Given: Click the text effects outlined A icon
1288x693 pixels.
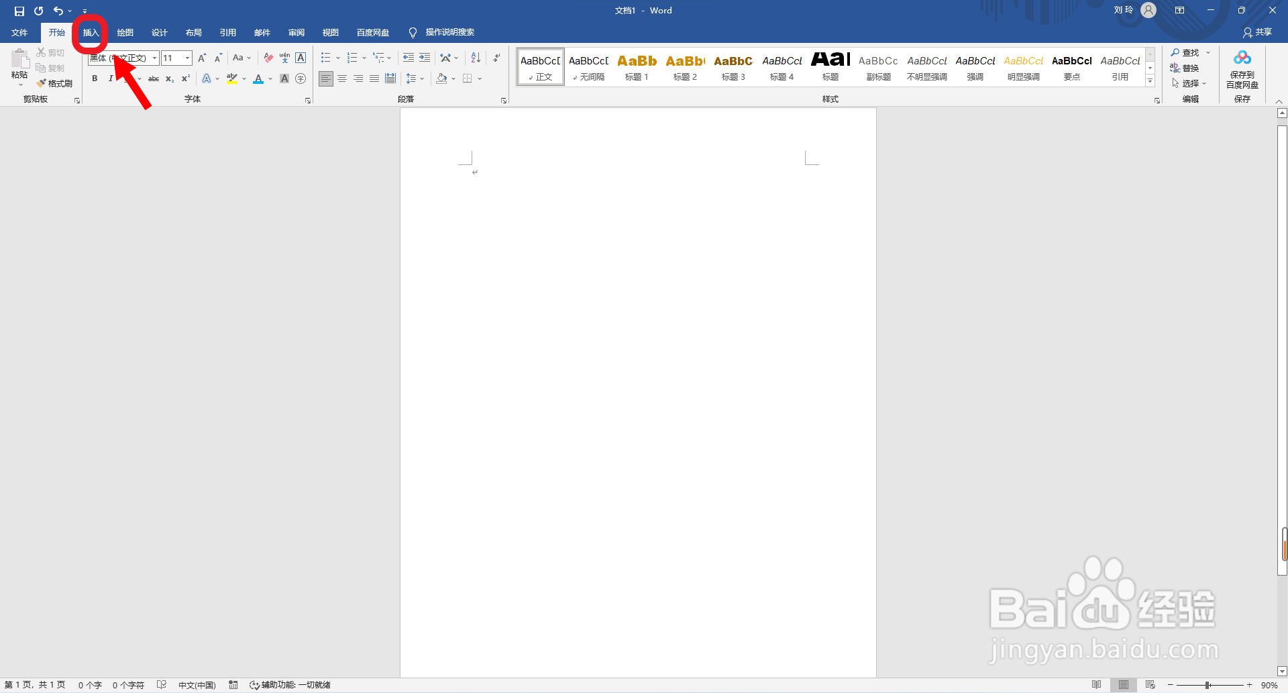Looking at the screenshot, I should (207, 78).
